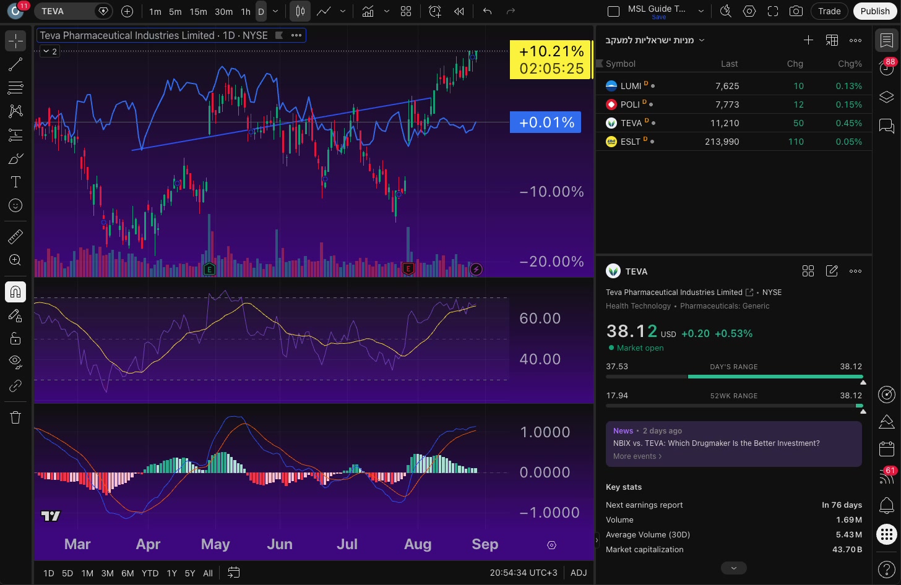Sort watchlist by Chg% column

[850, 64]
